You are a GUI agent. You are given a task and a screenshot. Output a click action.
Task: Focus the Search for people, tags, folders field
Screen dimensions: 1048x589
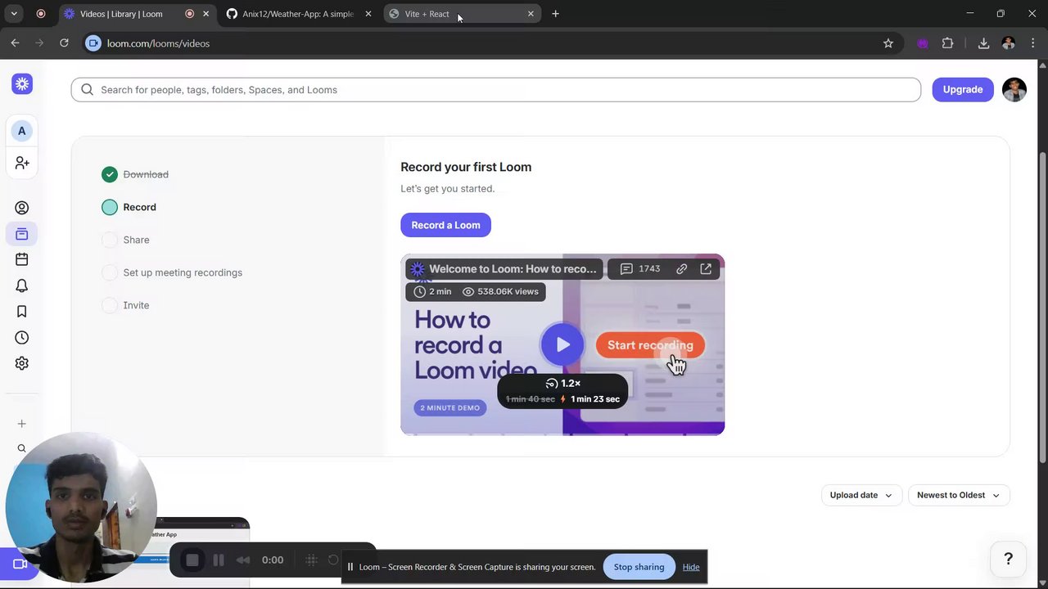pos(496,90)
